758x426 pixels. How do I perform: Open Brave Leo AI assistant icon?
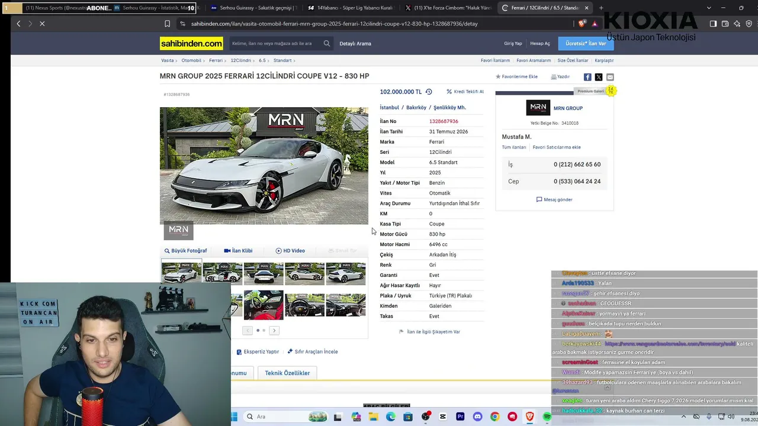[737, 24]
